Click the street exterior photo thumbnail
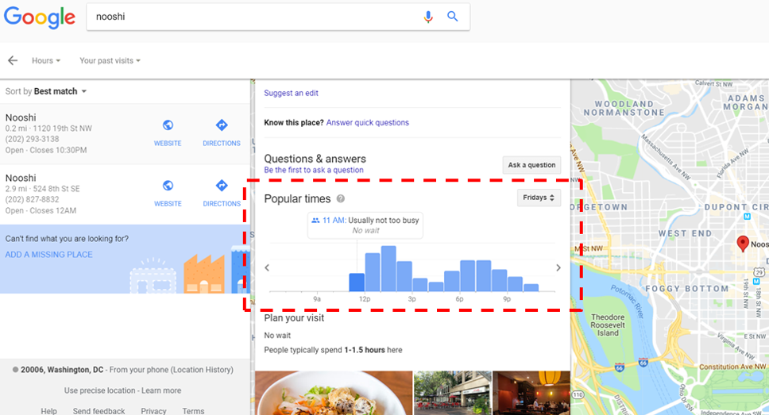The width and height of the screenshot is (769, 415). click(x=452, y=393)
